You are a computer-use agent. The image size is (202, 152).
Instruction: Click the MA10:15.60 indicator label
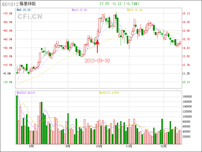pos(79,10)
